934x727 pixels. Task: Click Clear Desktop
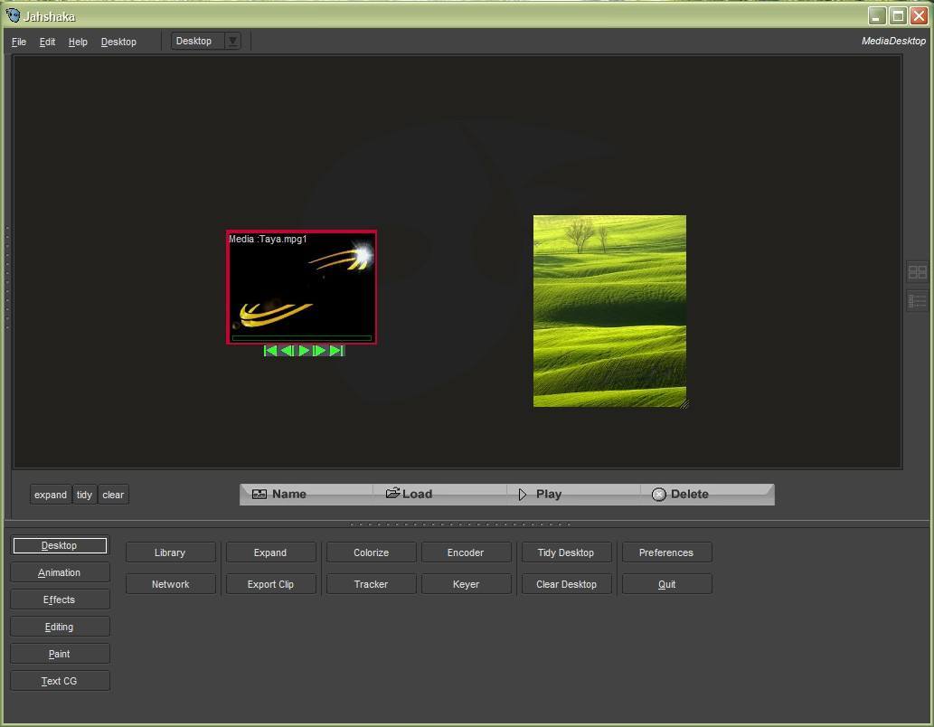point(566,584)
